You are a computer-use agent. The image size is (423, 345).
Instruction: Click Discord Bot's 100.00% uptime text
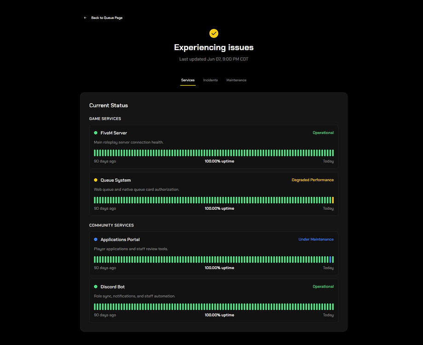219,315
